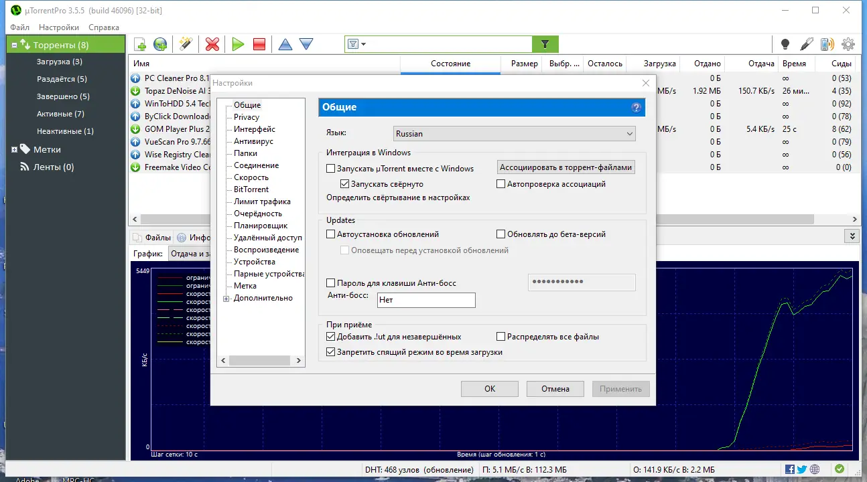Click the tag icon beside Метки
867x482 pixels.
click(25, 149)
